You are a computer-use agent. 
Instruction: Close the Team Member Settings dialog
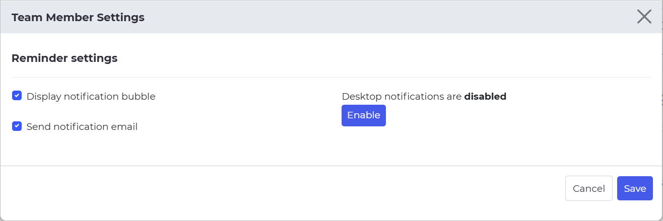(x=644, y=17)
